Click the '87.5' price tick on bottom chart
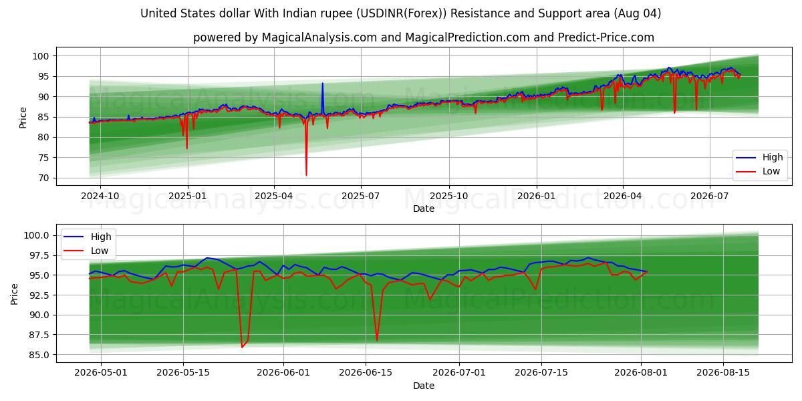Screen dimensions: 802x401 [39, 335]
